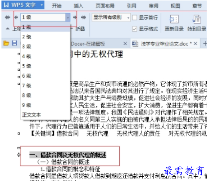Click heading 一、借款合同及无权代理的概述
The image size is (207, 182).
coord(68,155)
